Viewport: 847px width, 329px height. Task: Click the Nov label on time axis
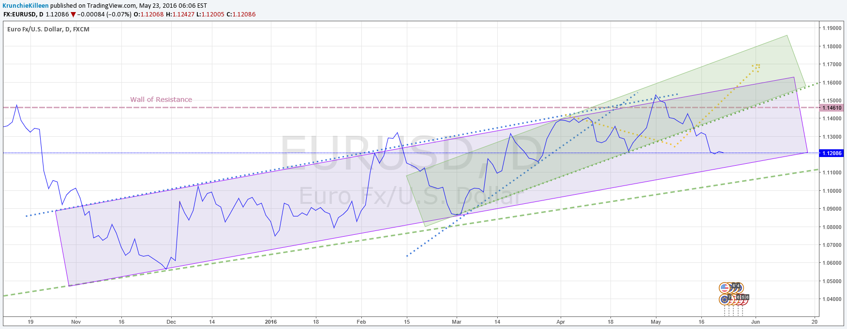[76, 322]
